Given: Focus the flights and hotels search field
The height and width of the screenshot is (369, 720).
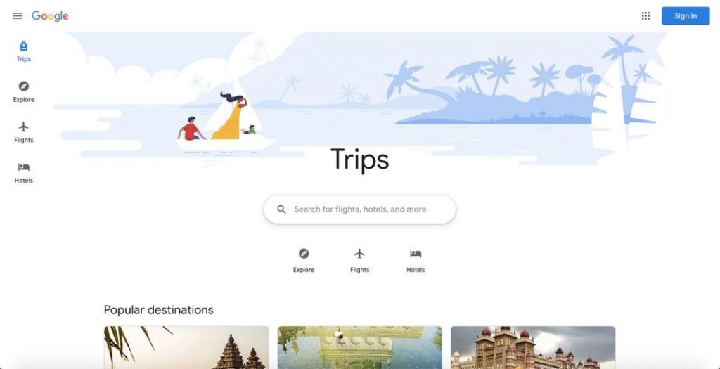Looking at the screenshot, I should (x=359, y=209).
